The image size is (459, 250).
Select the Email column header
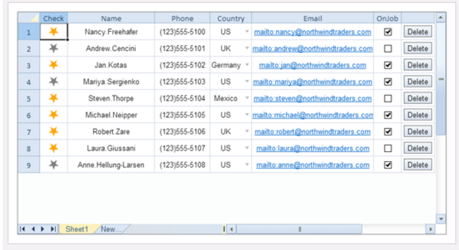click(312, 18)
